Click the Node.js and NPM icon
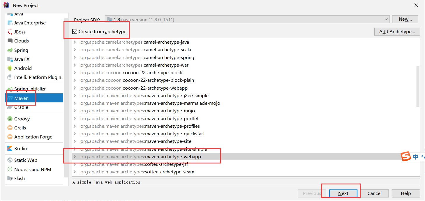The width and height of the screenshot is (425, 201). [10, 170]
